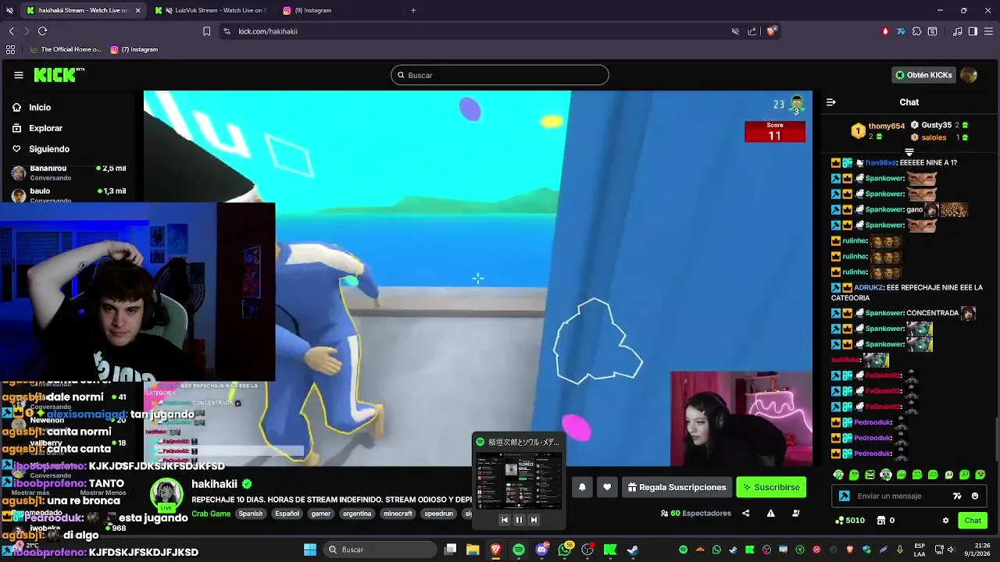Image resolution: width=1000 pixels, height=562 pixels.
Task: Open the channel shop store icon
Action: (880, 521)
